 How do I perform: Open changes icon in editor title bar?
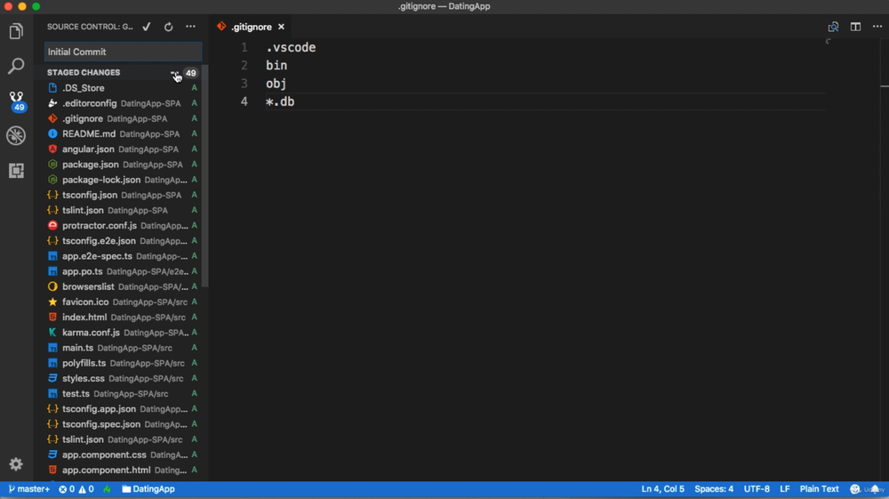[x=833, y=27]
